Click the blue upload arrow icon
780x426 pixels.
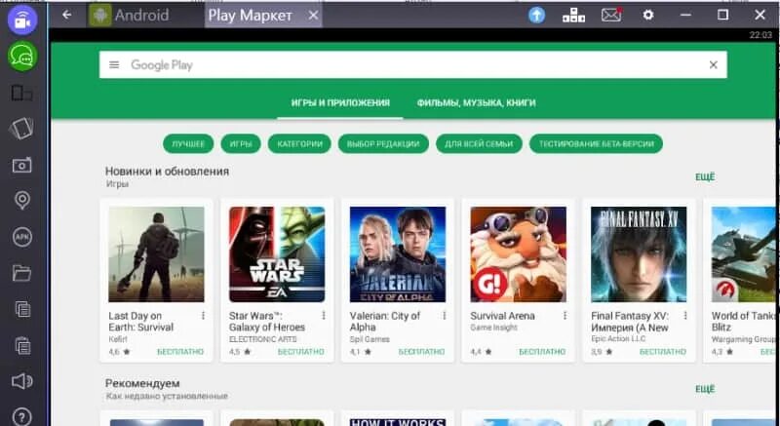(536, 15)
